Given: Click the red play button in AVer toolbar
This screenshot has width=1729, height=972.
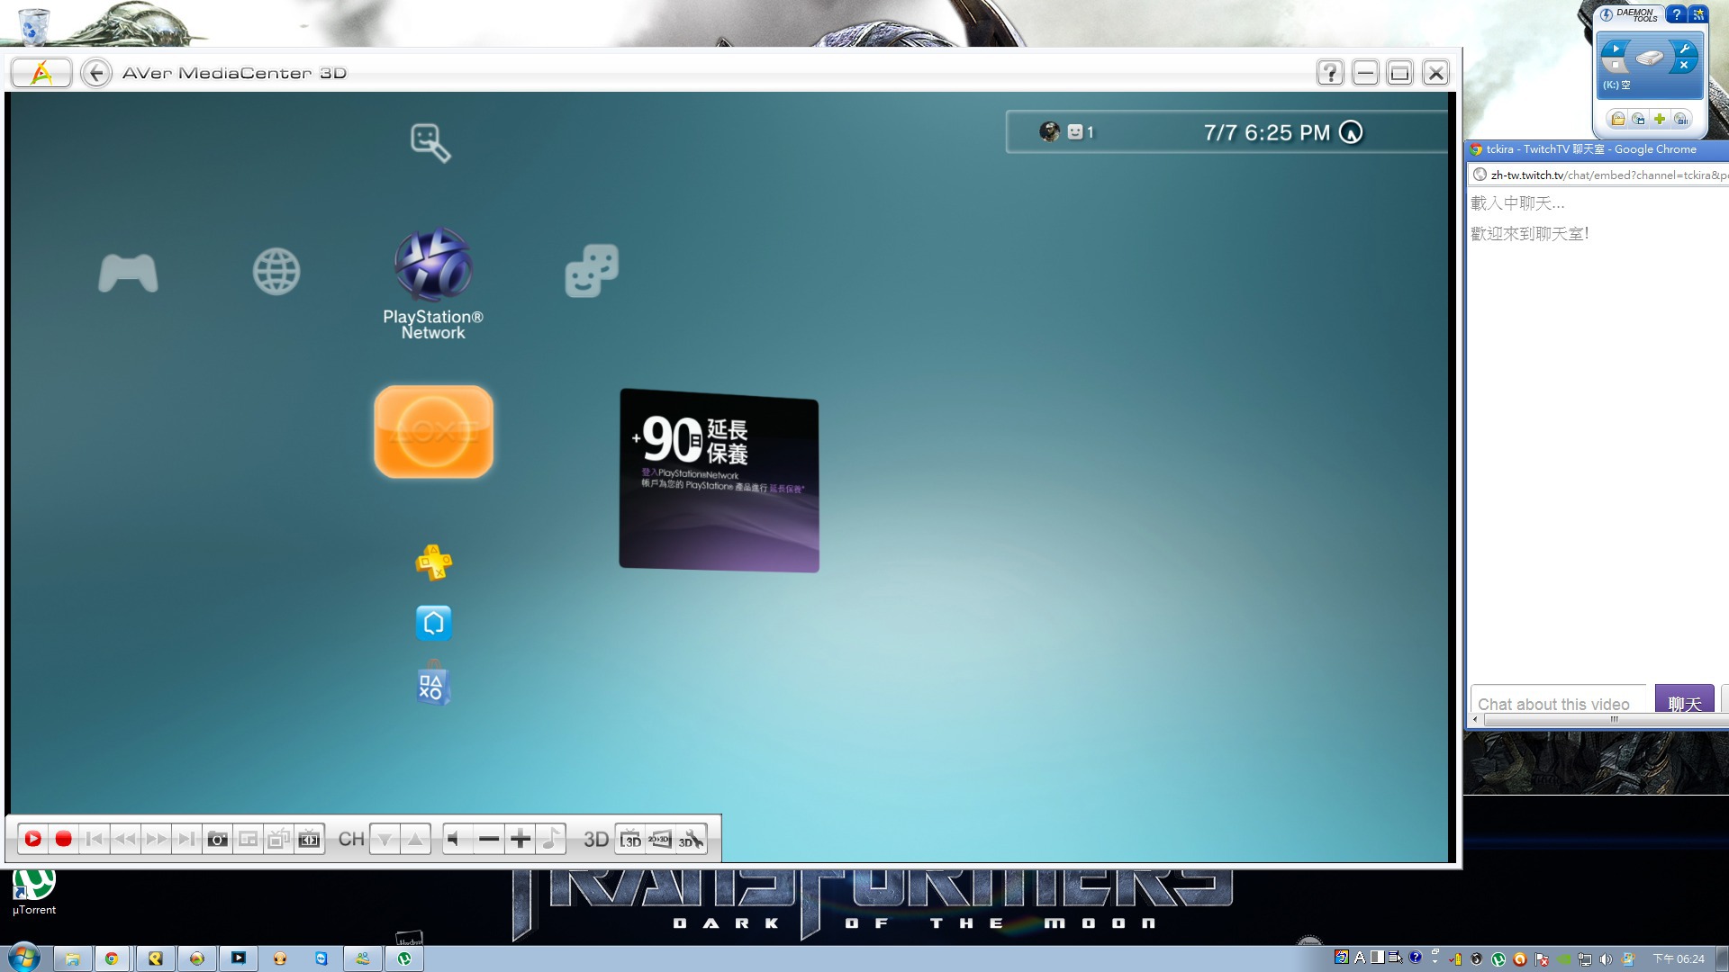Looking at the screenshot, I should (32, 839).
